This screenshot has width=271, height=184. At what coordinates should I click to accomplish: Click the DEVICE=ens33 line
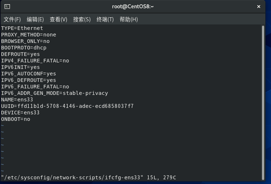20,113
